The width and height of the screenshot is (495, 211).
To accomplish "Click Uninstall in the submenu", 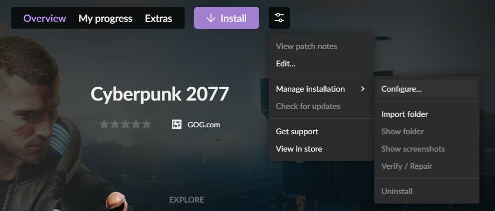I will pos(397,191).
